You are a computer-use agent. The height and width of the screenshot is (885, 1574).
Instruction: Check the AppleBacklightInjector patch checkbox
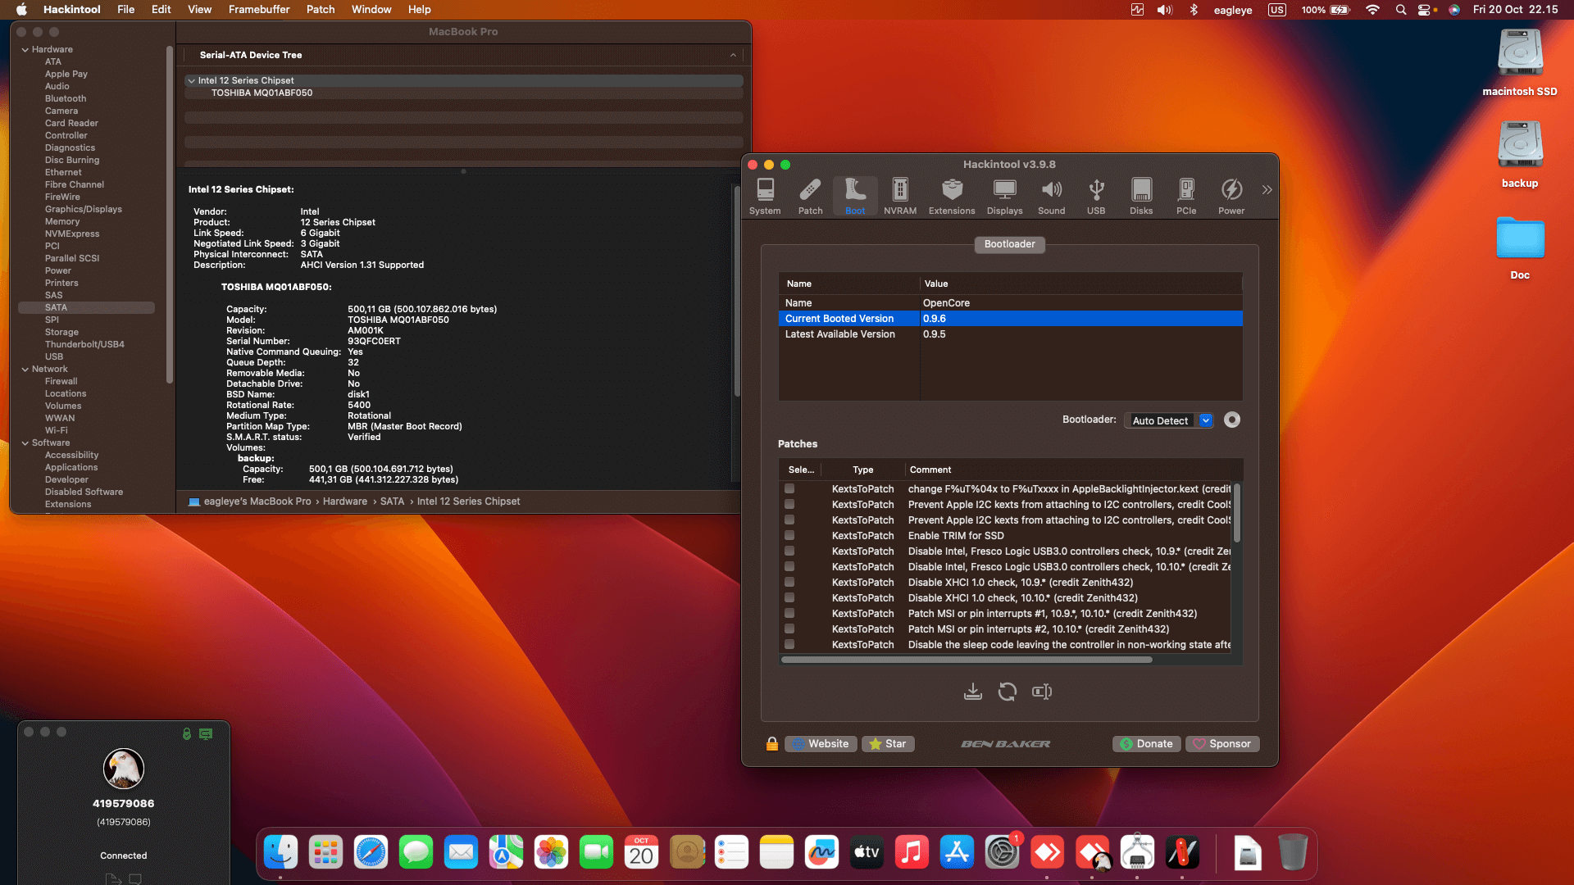[789, 488]
